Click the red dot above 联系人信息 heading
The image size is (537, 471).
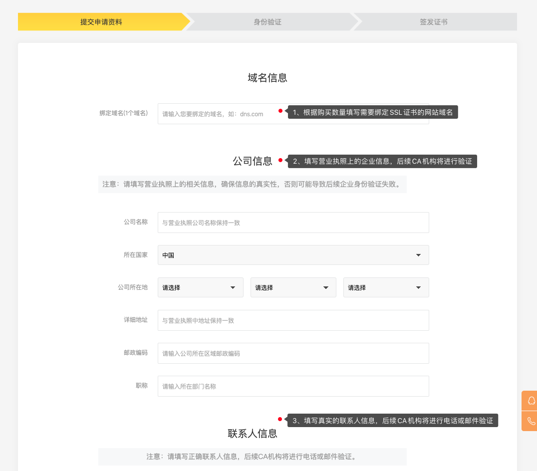tap(280, 419)
